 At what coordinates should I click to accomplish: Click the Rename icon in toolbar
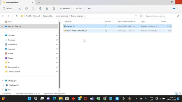(x=40, y=8)
